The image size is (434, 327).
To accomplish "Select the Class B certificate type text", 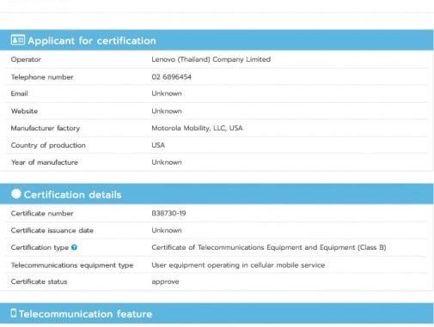I will click(269, 247).
